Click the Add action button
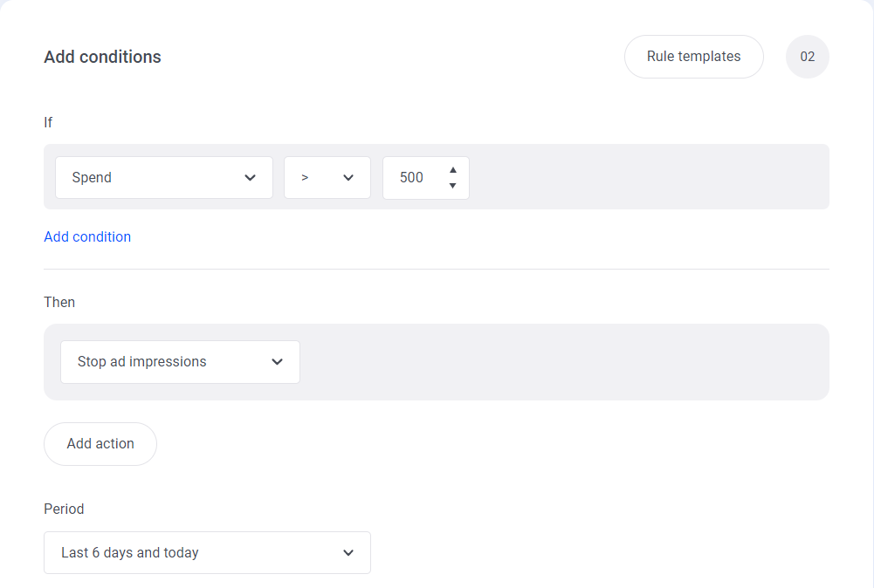Screen dimensions: 874x588 [x=100, y=444]
